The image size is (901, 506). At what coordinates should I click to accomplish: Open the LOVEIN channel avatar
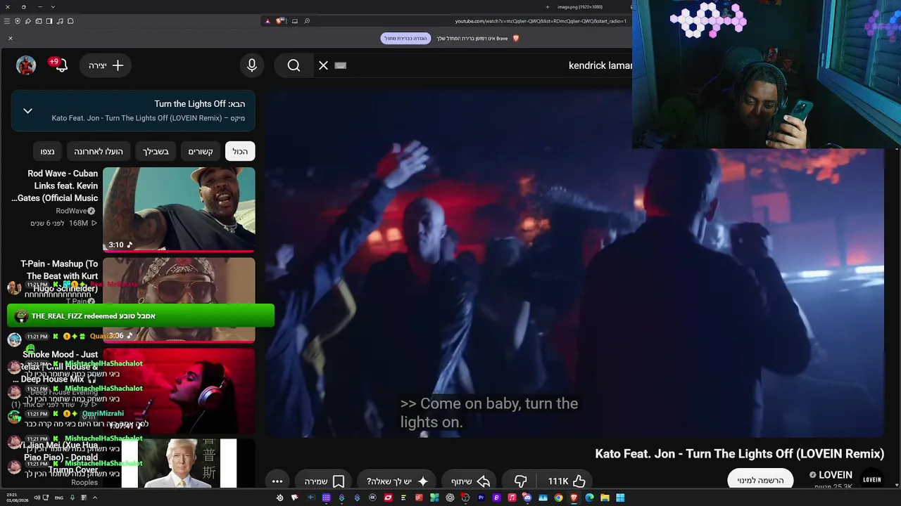click(x=872, y=479)
